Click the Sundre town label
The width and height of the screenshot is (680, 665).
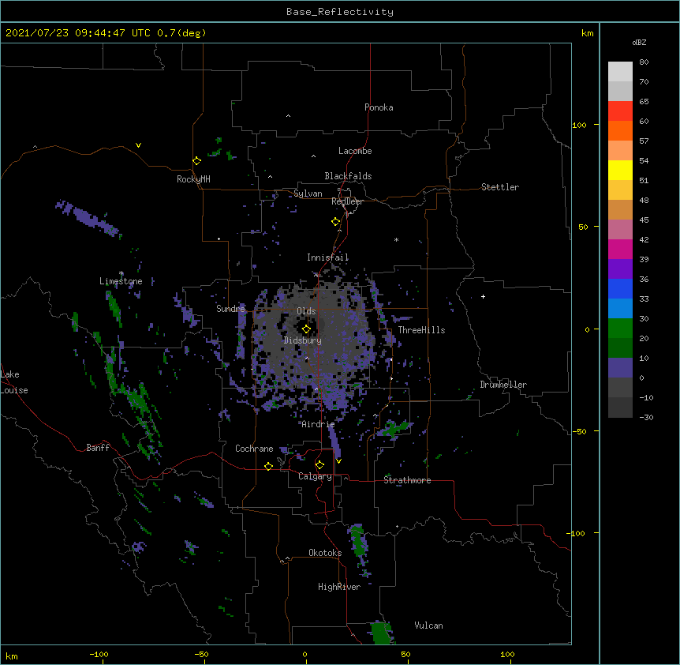pyautogui.click(x=230, y=309)
